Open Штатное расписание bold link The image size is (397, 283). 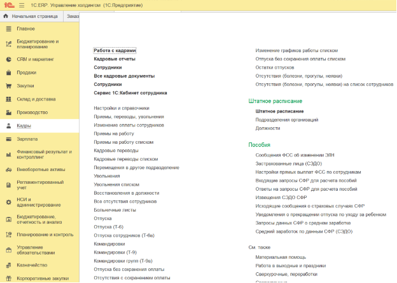tap(279, 111)
